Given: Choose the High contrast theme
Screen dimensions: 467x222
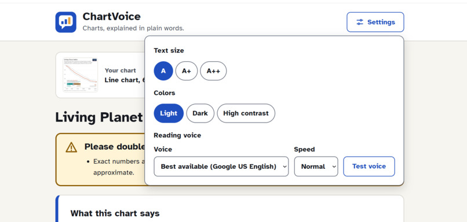Looking at the screenshot, I should 246,113.
